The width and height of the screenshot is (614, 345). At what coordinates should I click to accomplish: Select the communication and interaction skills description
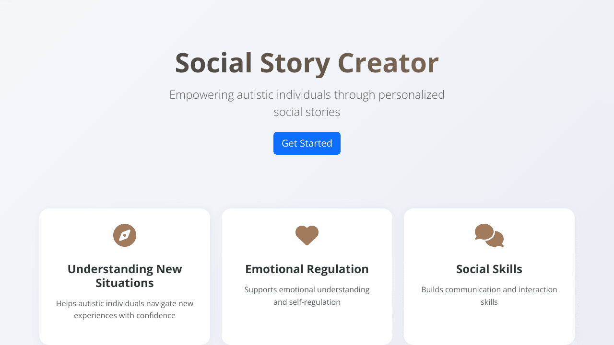tap(489, 296)
